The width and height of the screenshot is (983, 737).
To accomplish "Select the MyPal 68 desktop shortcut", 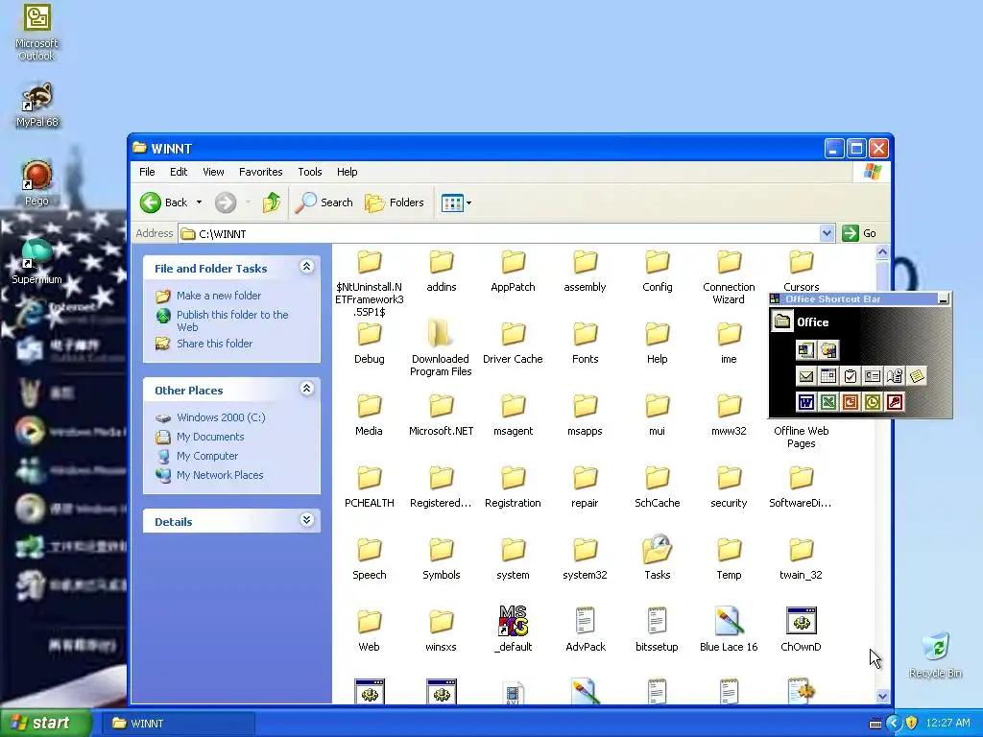I will click(x=37, y=106).
